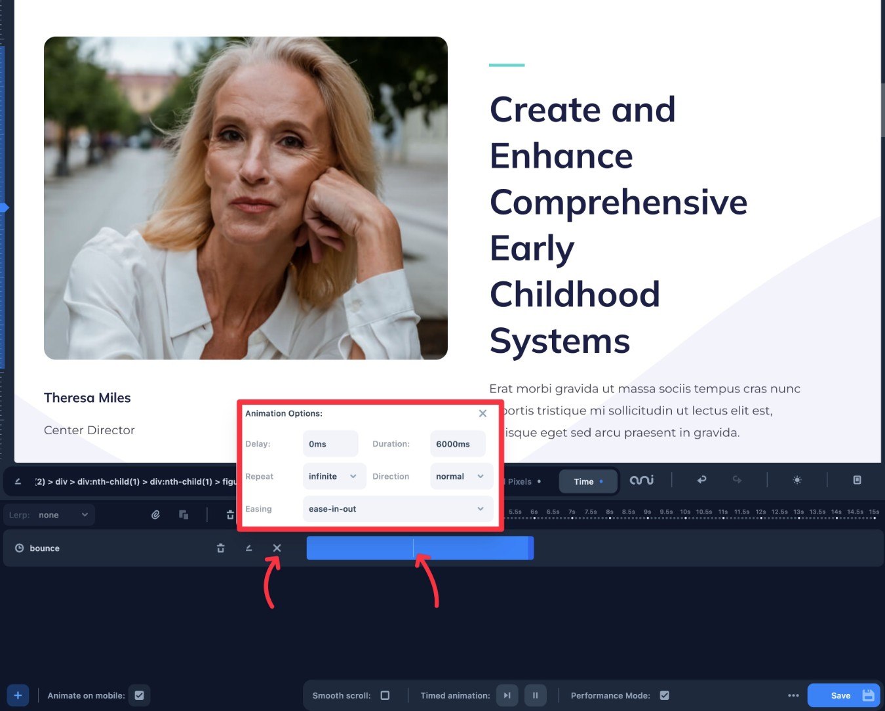
Task: Click the redo arrow icon
Action: [737, 480]
